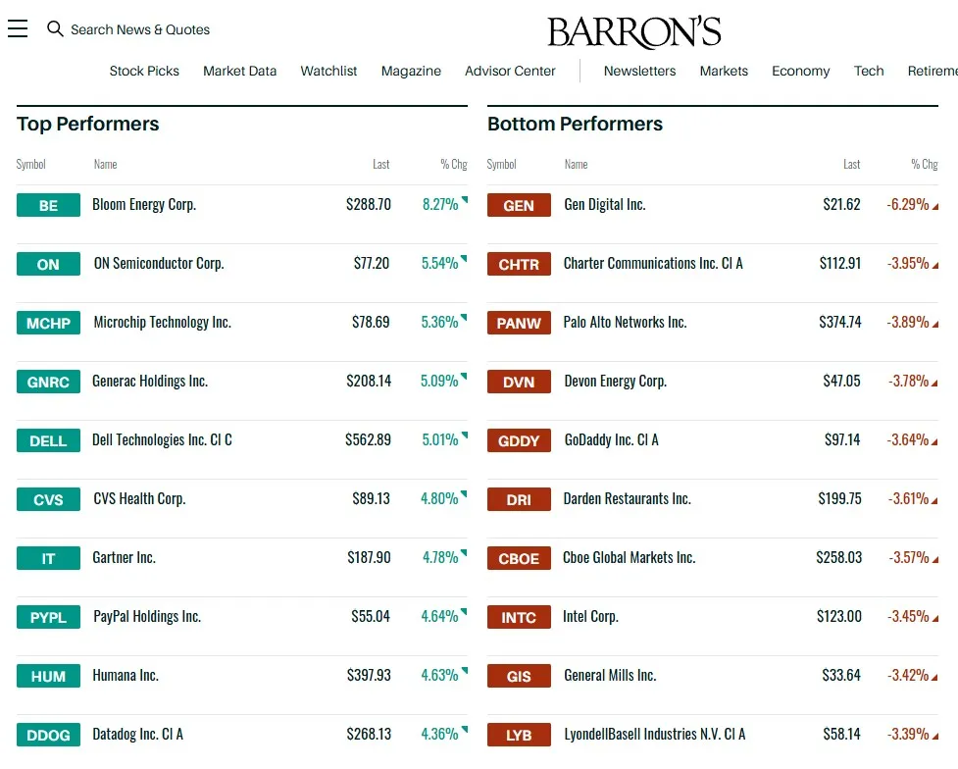Click the CVS ticker badge
Viewport: 958px width, 769px height.
pos(48,499)
